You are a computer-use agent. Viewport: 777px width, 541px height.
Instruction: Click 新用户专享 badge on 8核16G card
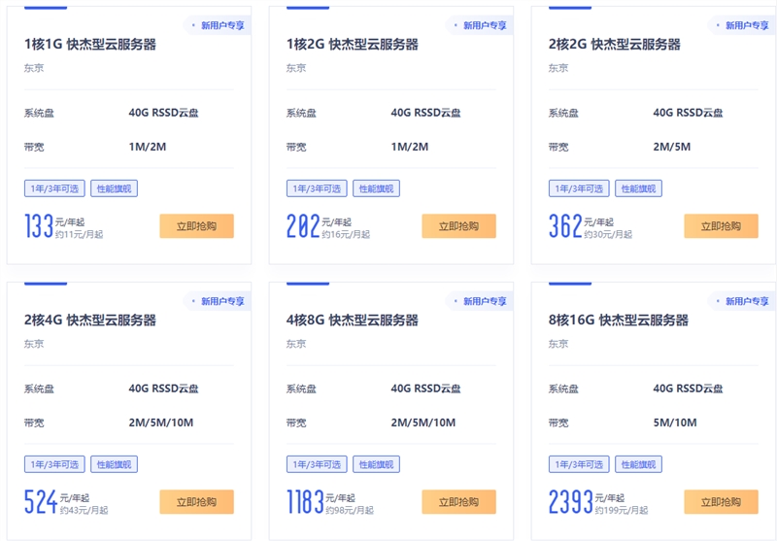click(742, 301)
